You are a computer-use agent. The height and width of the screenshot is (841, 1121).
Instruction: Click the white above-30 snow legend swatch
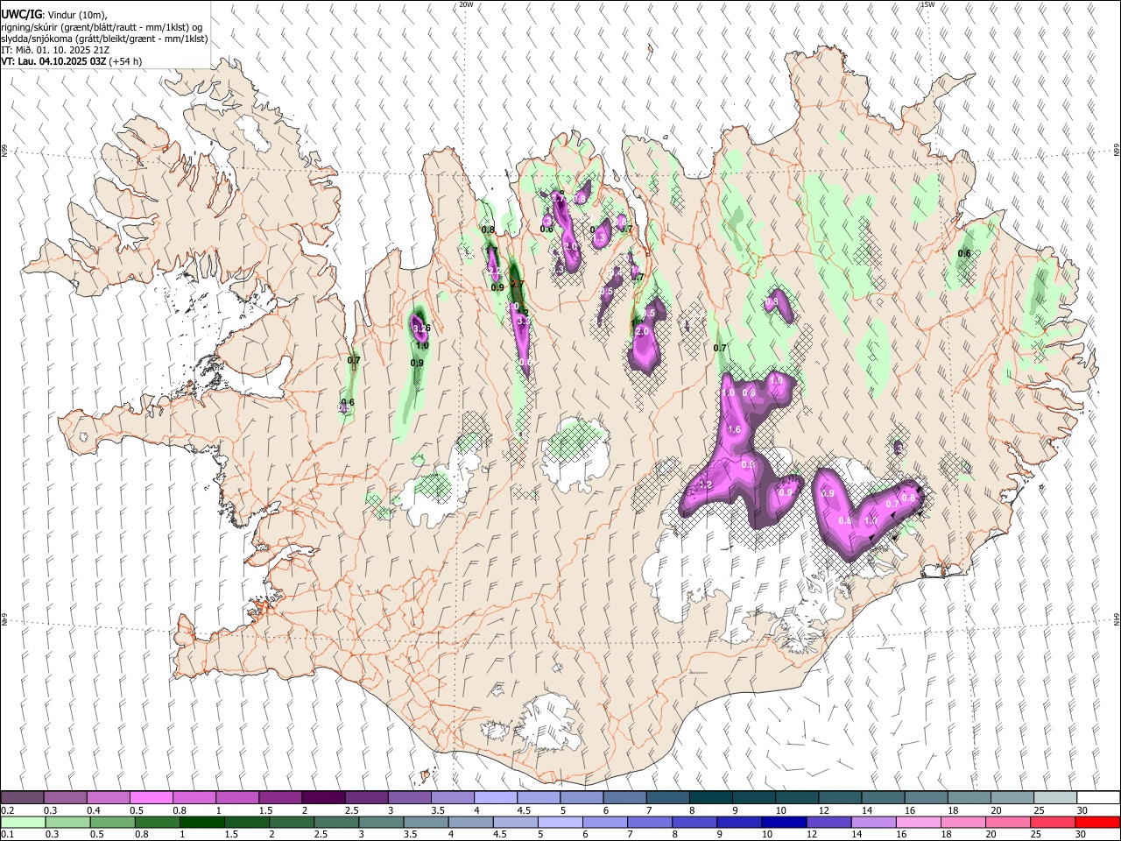1098,797
